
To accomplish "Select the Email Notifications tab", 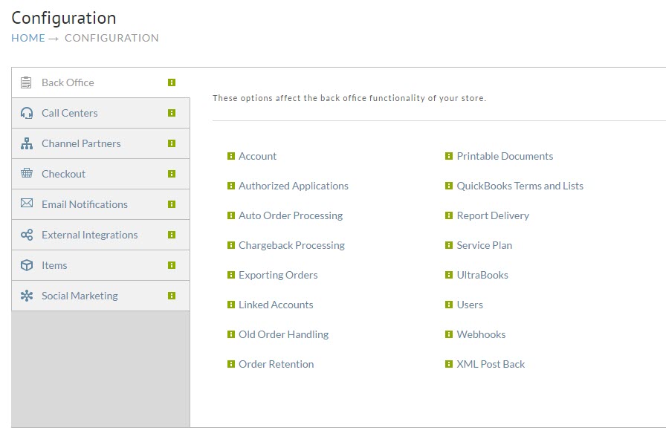I will pos(100,204).
